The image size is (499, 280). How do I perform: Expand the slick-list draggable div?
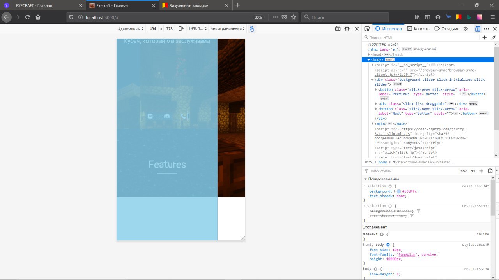tap(376, 104)
